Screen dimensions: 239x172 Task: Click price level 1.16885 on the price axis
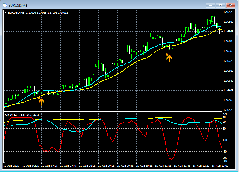228,22
